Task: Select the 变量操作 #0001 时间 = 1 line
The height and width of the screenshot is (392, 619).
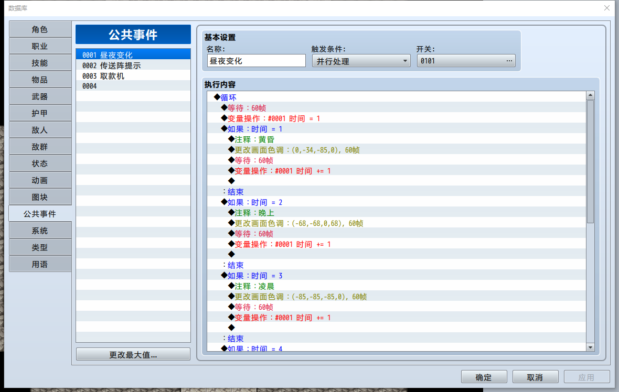Action: point(397,118)
